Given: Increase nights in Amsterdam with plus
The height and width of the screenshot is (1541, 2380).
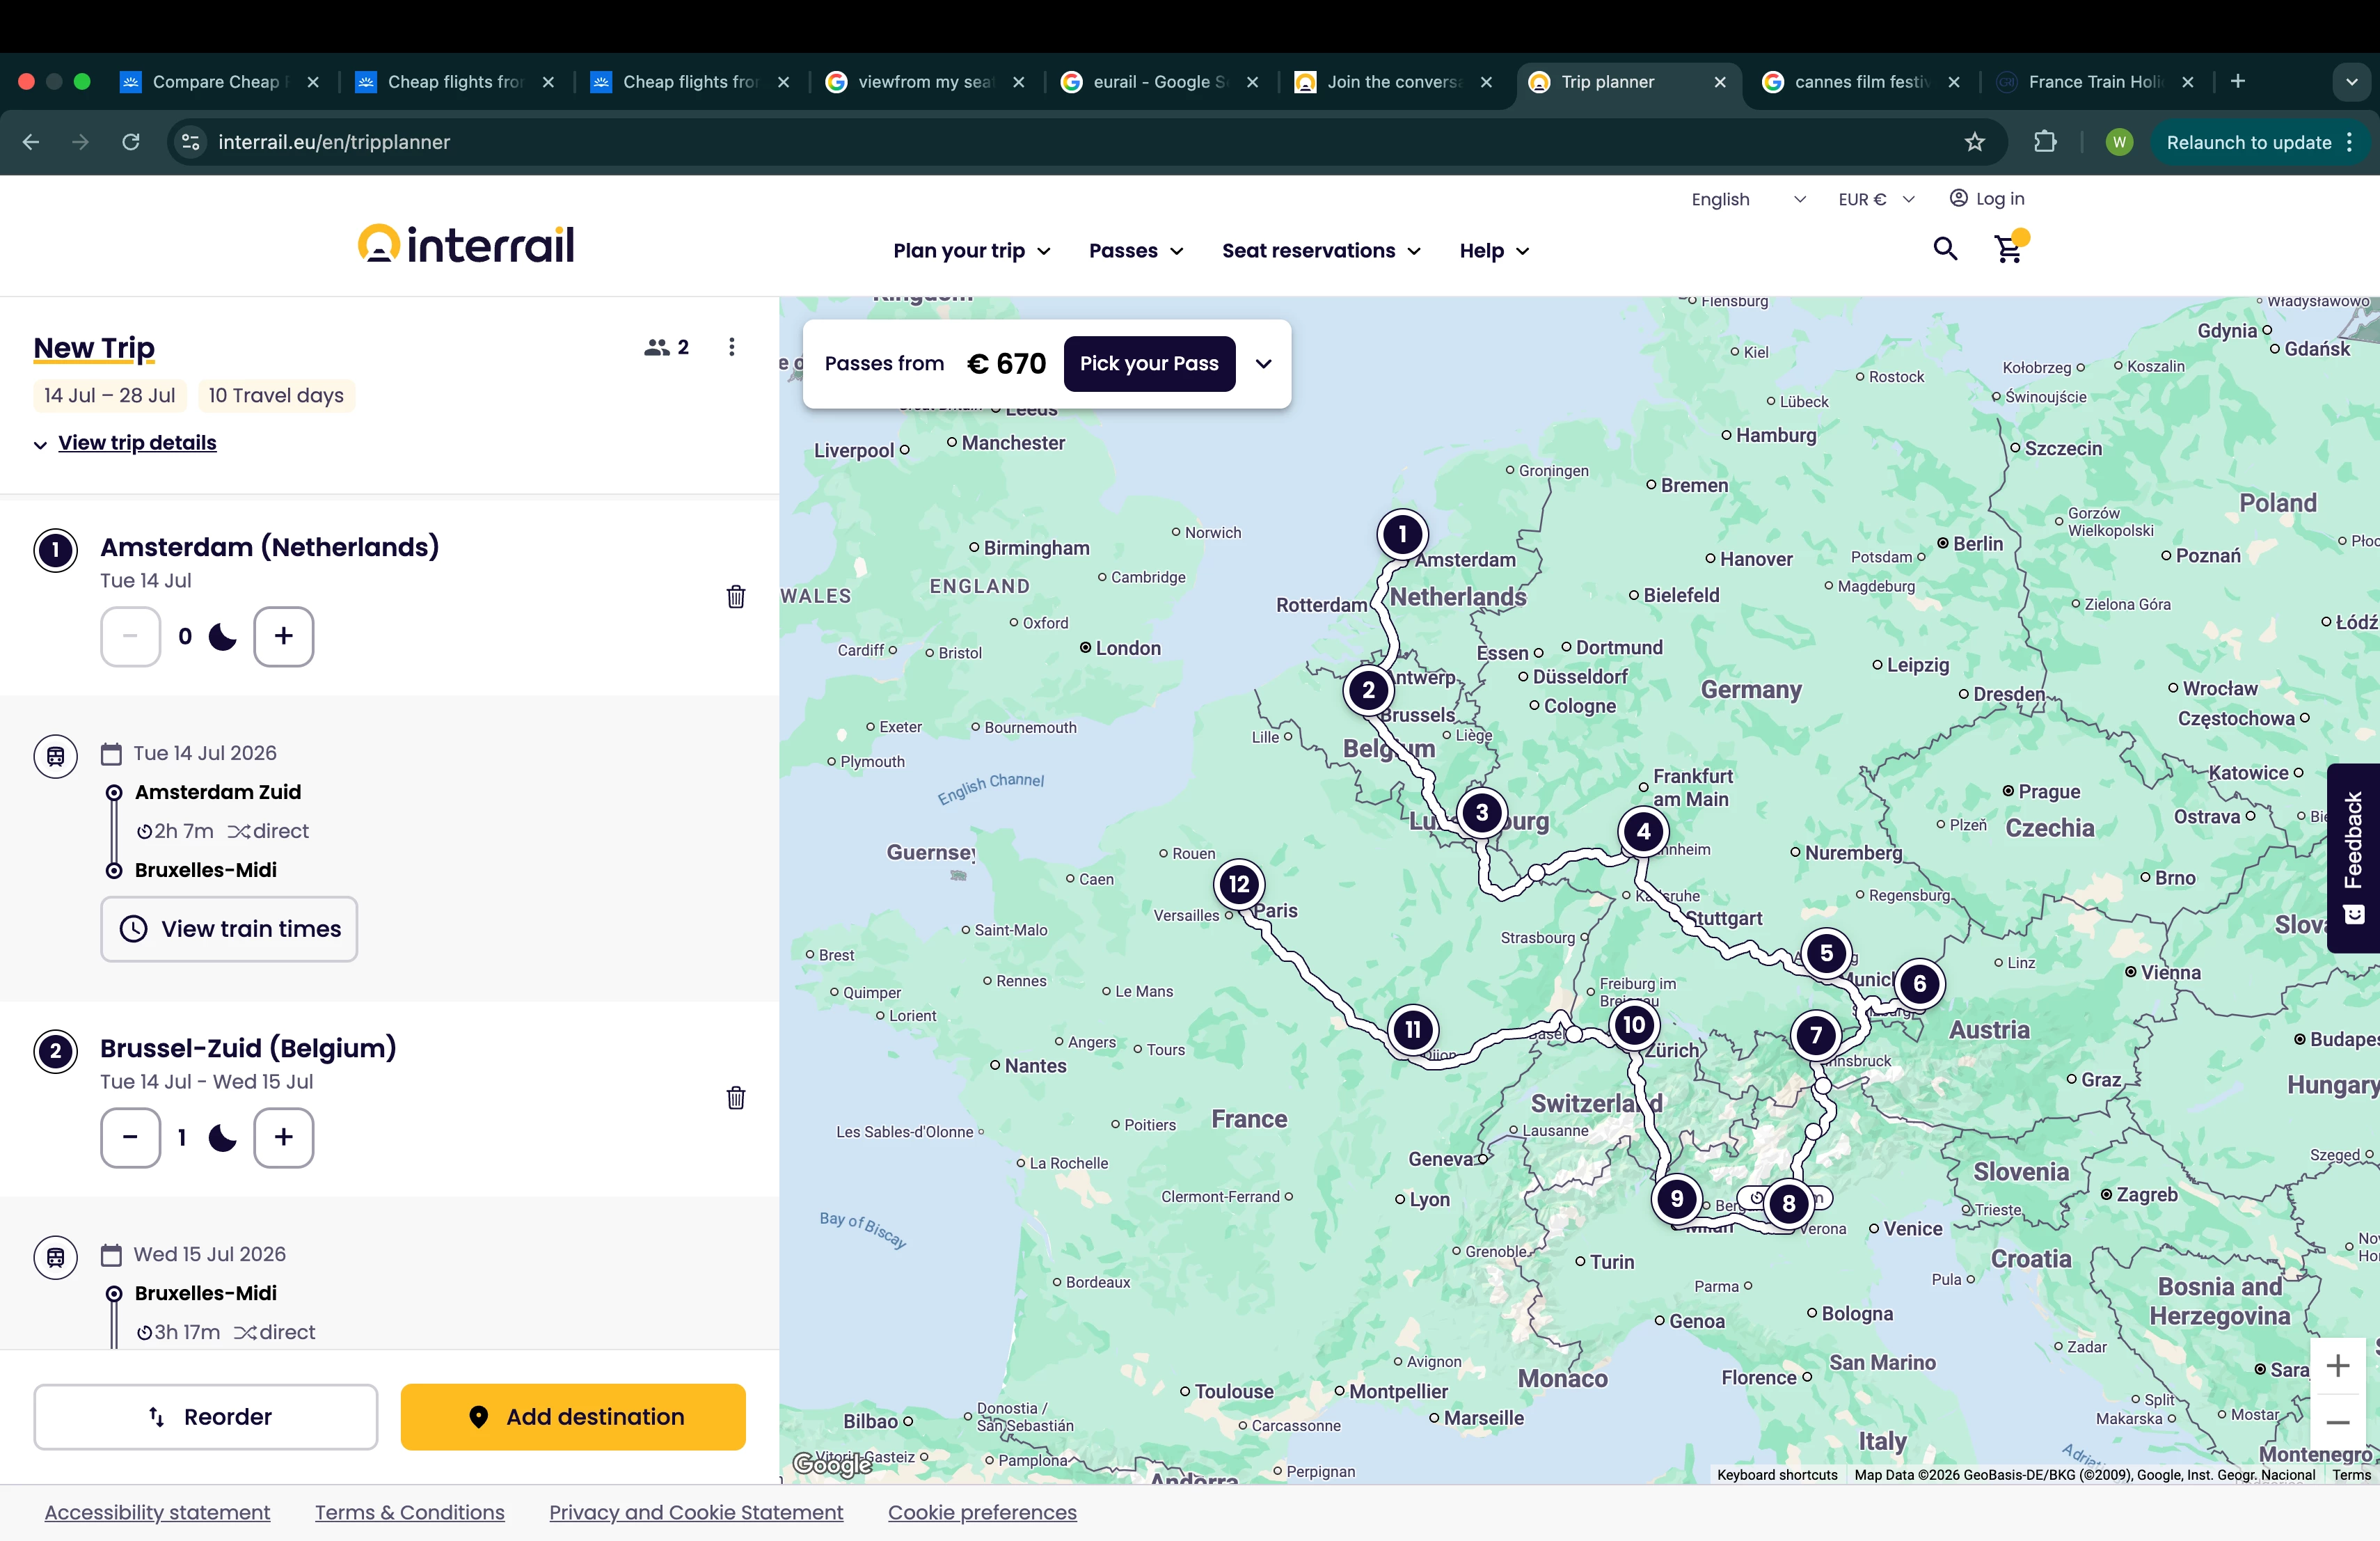Looking at the screenshot, I should [283, 636].
